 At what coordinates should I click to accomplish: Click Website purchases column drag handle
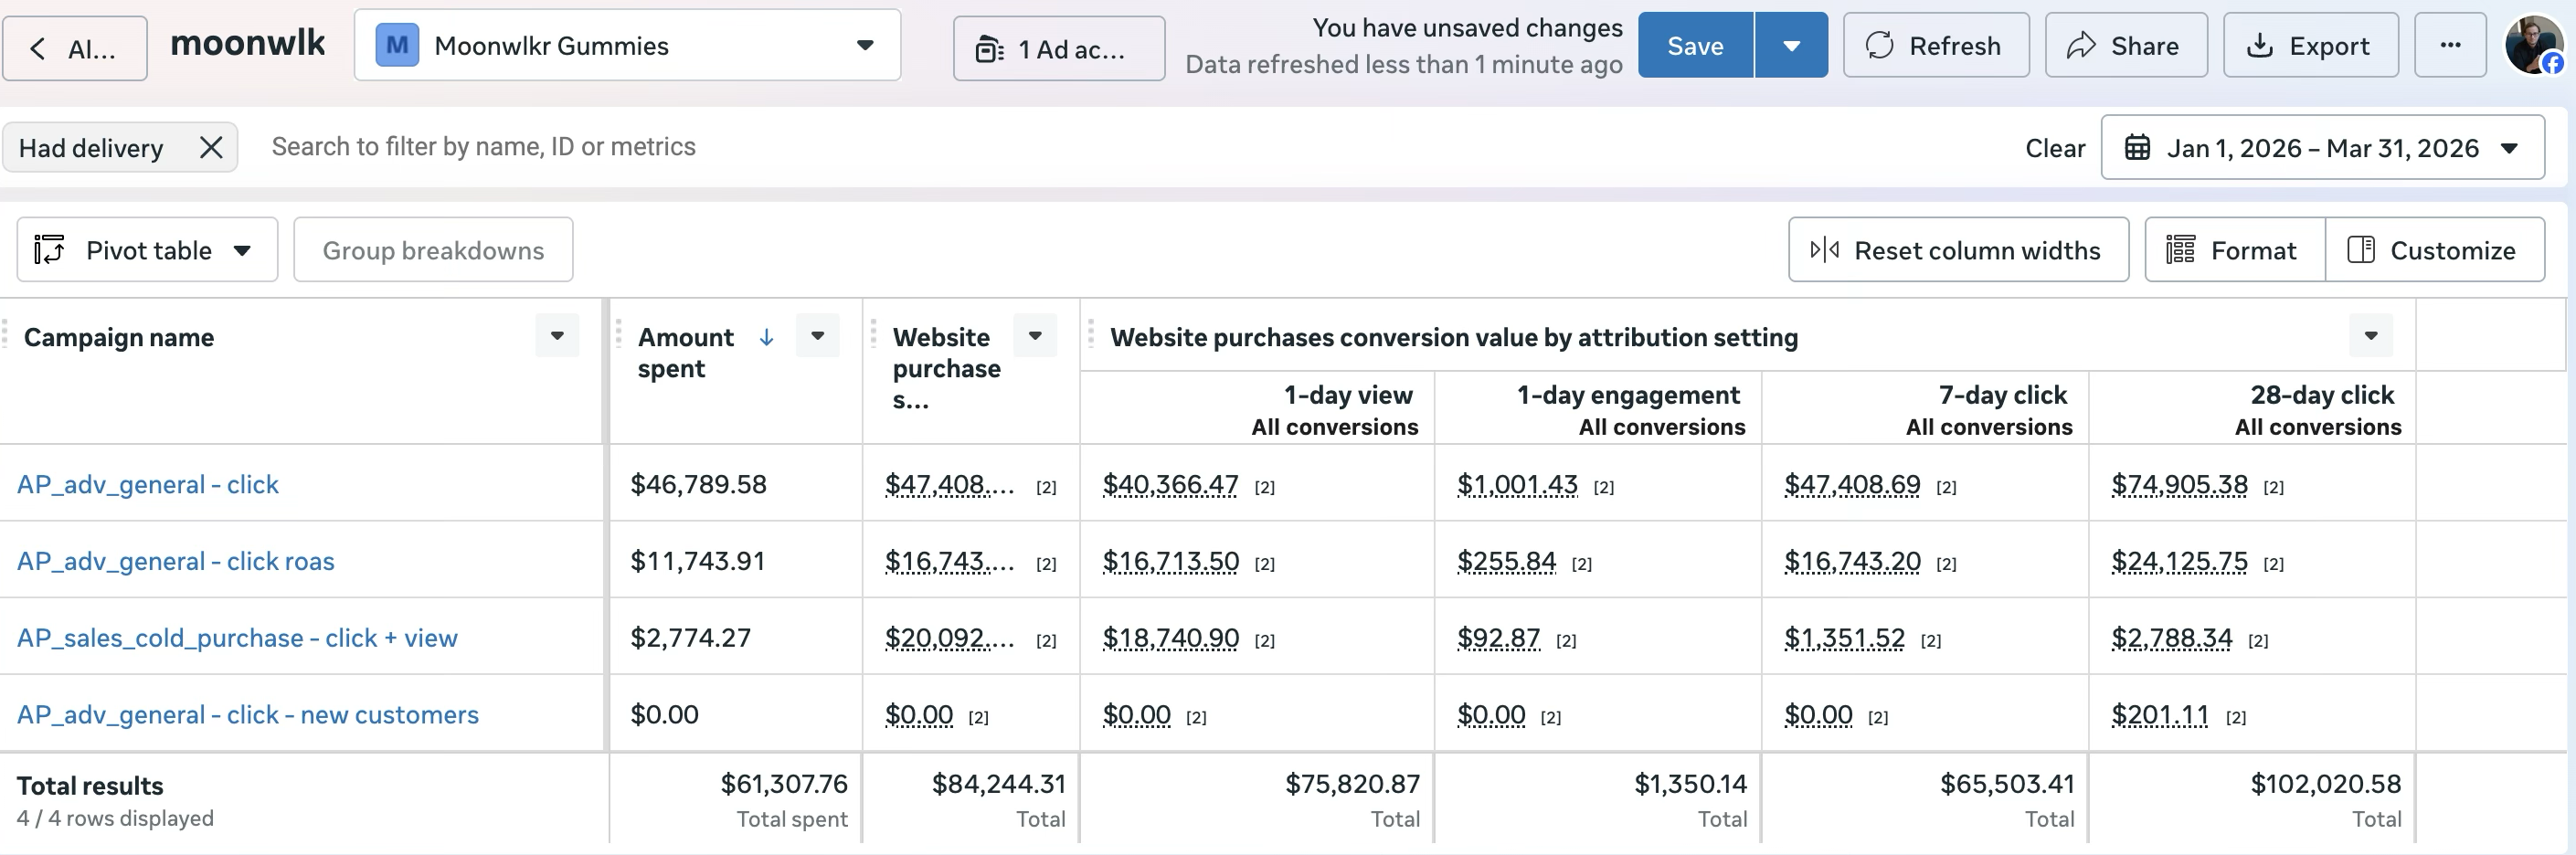[x=873, y=334]
